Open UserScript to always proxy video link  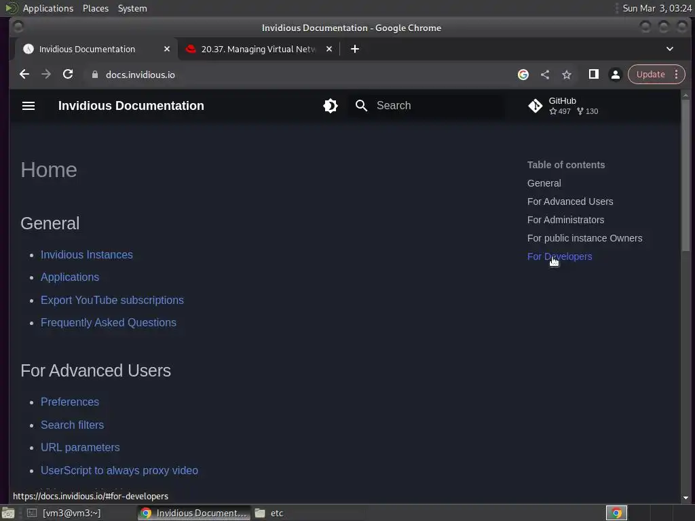(119, 471)
